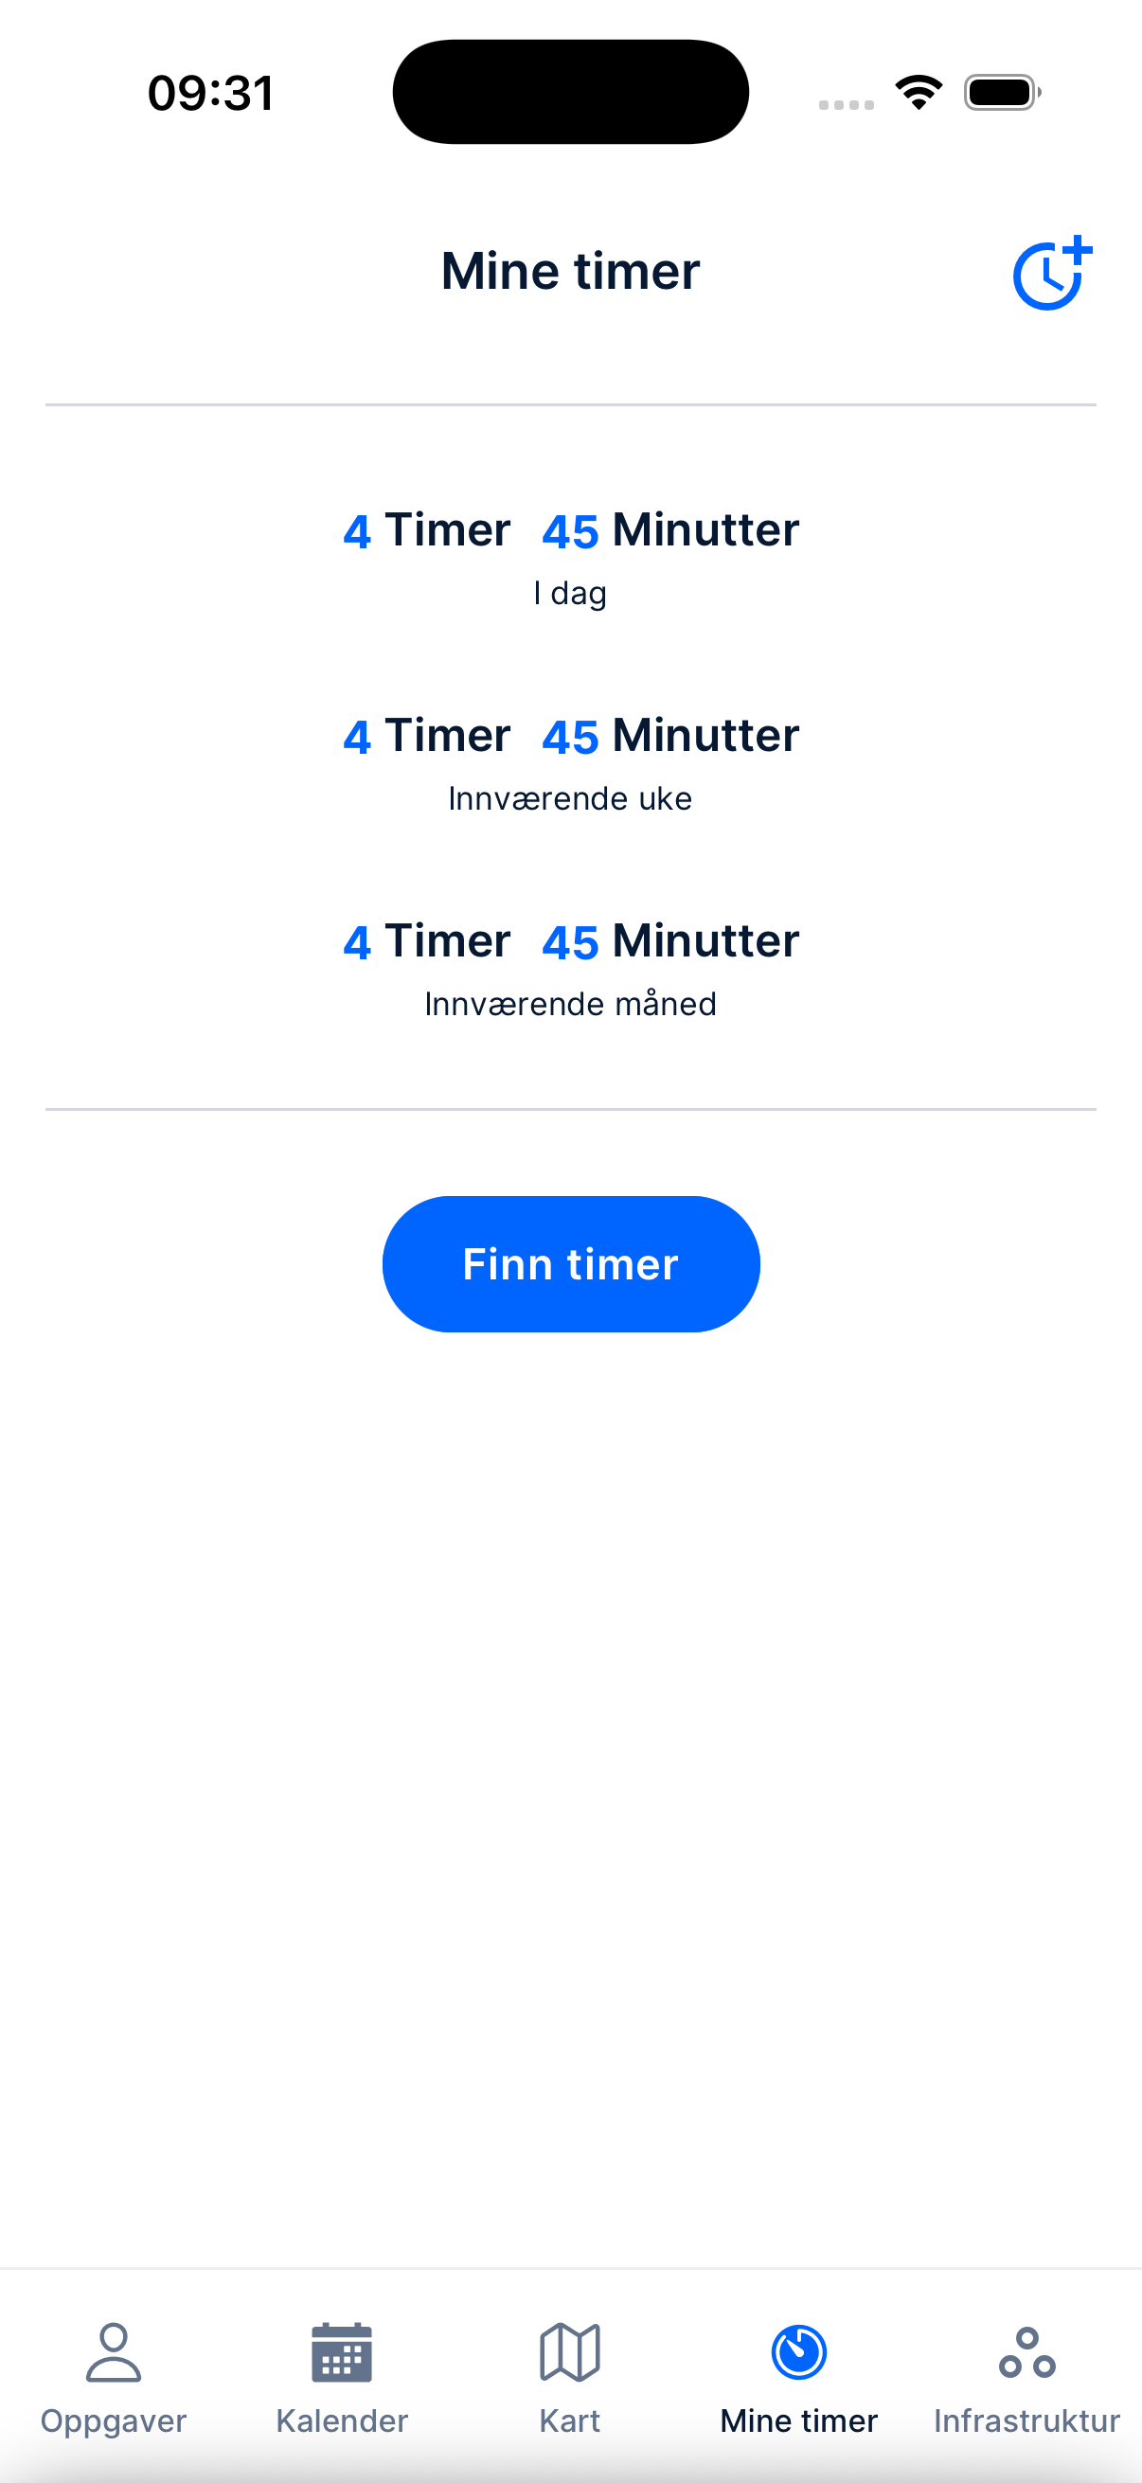The height and width of the screenshot is (2483, 1142).
Task: Switch to the Oppgaver tab label
Action: click(x=114, y=2420)
